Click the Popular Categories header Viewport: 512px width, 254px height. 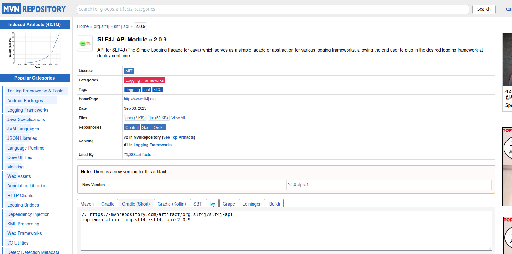[35, 78]
